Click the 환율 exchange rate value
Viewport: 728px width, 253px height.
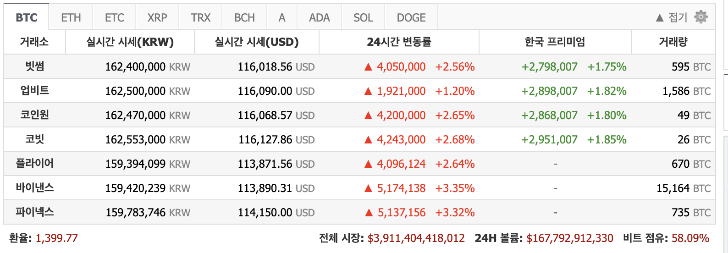point(57,238)
